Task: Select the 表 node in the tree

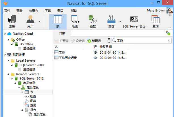Action: click(32, 92)
